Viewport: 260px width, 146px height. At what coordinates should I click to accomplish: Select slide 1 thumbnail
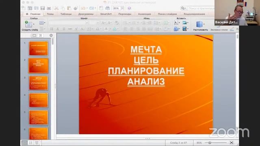click(x=39, y=48)
